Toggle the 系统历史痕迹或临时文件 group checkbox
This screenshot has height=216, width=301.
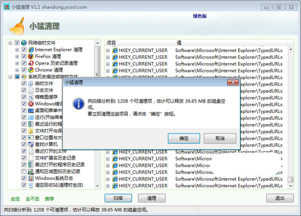pos(17,77)
